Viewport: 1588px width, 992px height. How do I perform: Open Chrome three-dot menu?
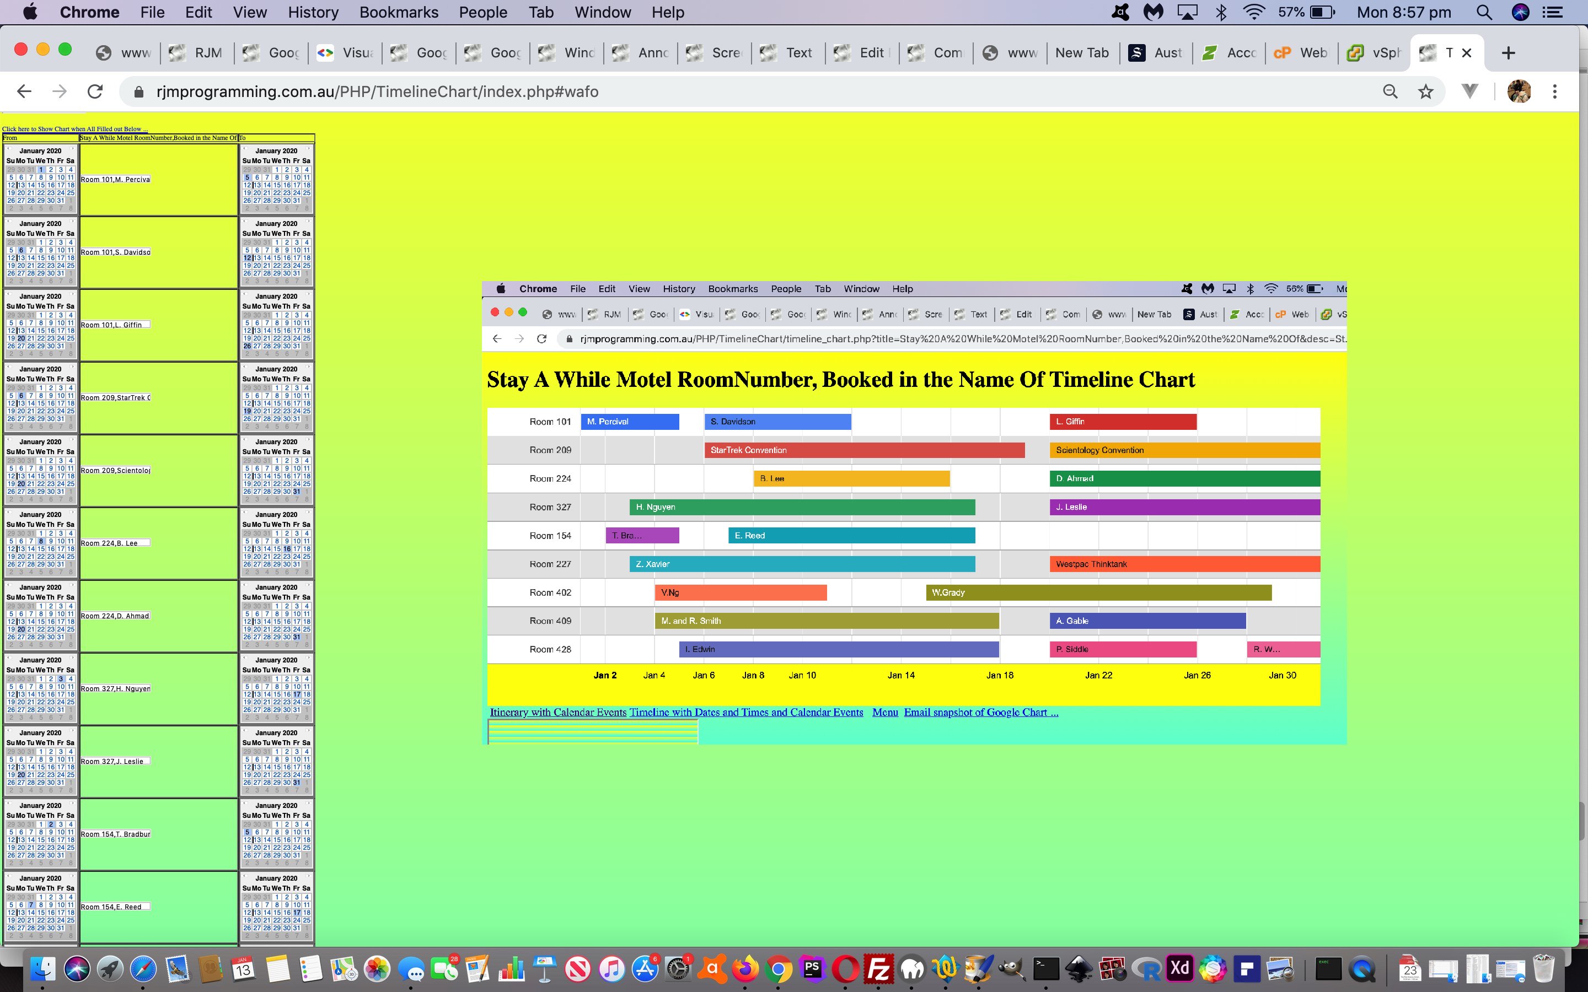(1554, 92)
